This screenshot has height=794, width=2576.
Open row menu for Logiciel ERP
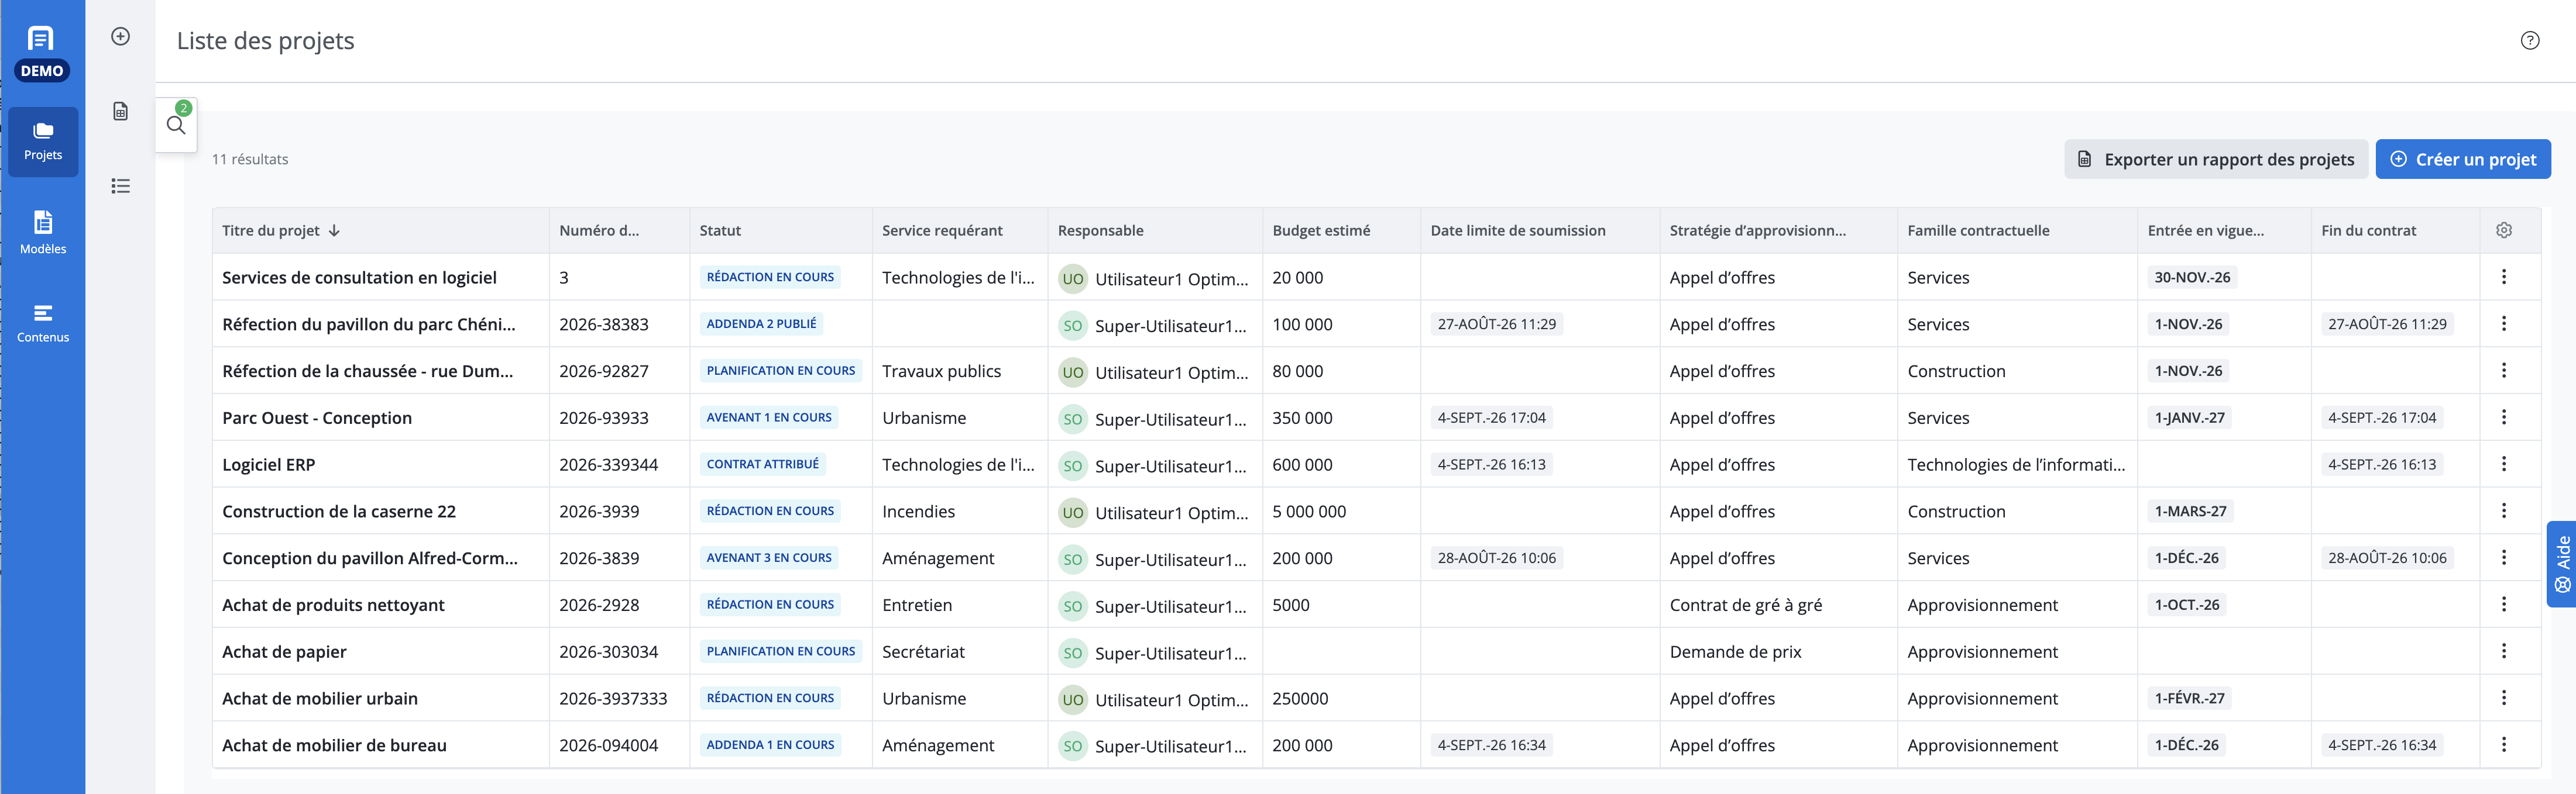pos(2503,464)
